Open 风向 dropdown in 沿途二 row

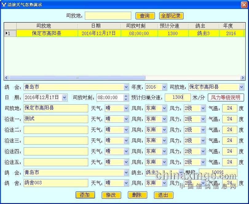coord(164,130)
